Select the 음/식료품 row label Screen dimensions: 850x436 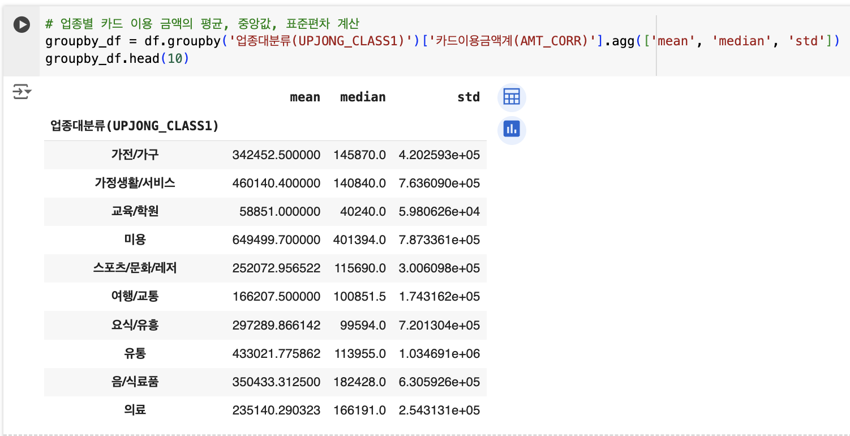(135, 382)
